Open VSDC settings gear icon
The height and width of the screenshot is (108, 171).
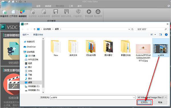click(x=169, y=6)
